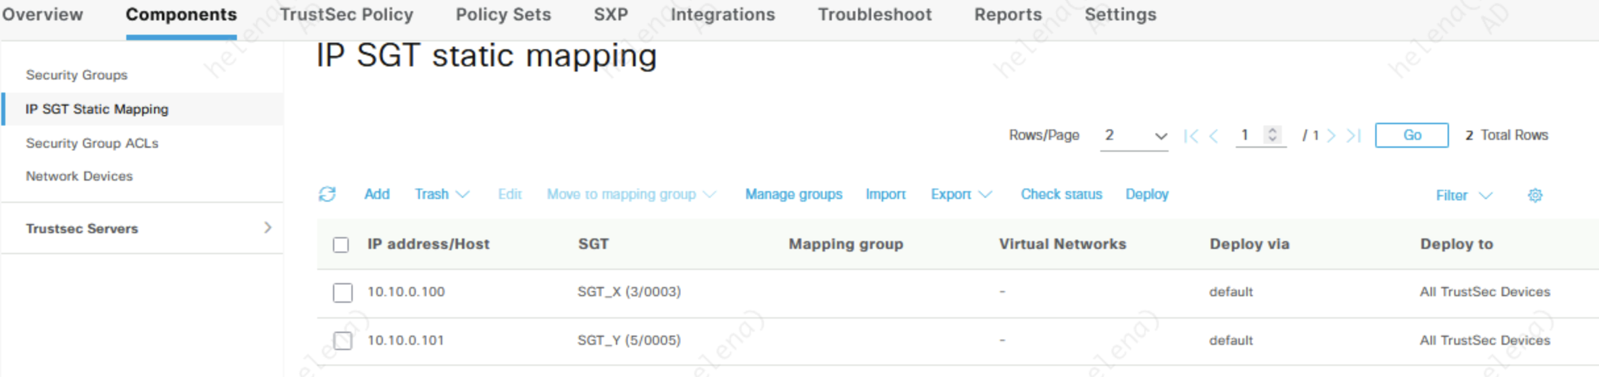This screenshot has height=377, width=1599.
Task: Go to the first page arrow
Action: pyautogui.click(x=1190, y=136)
